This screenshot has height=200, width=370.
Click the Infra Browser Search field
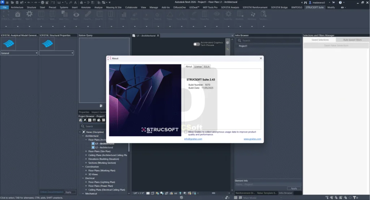(268, 40)
